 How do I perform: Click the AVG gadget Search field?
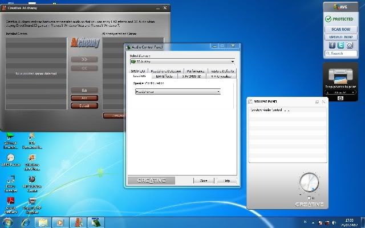[341, 54]
